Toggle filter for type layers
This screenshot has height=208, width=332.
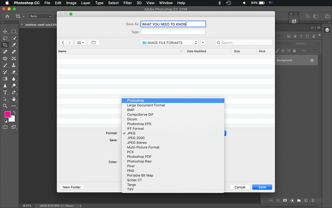(x=301, y=36)
